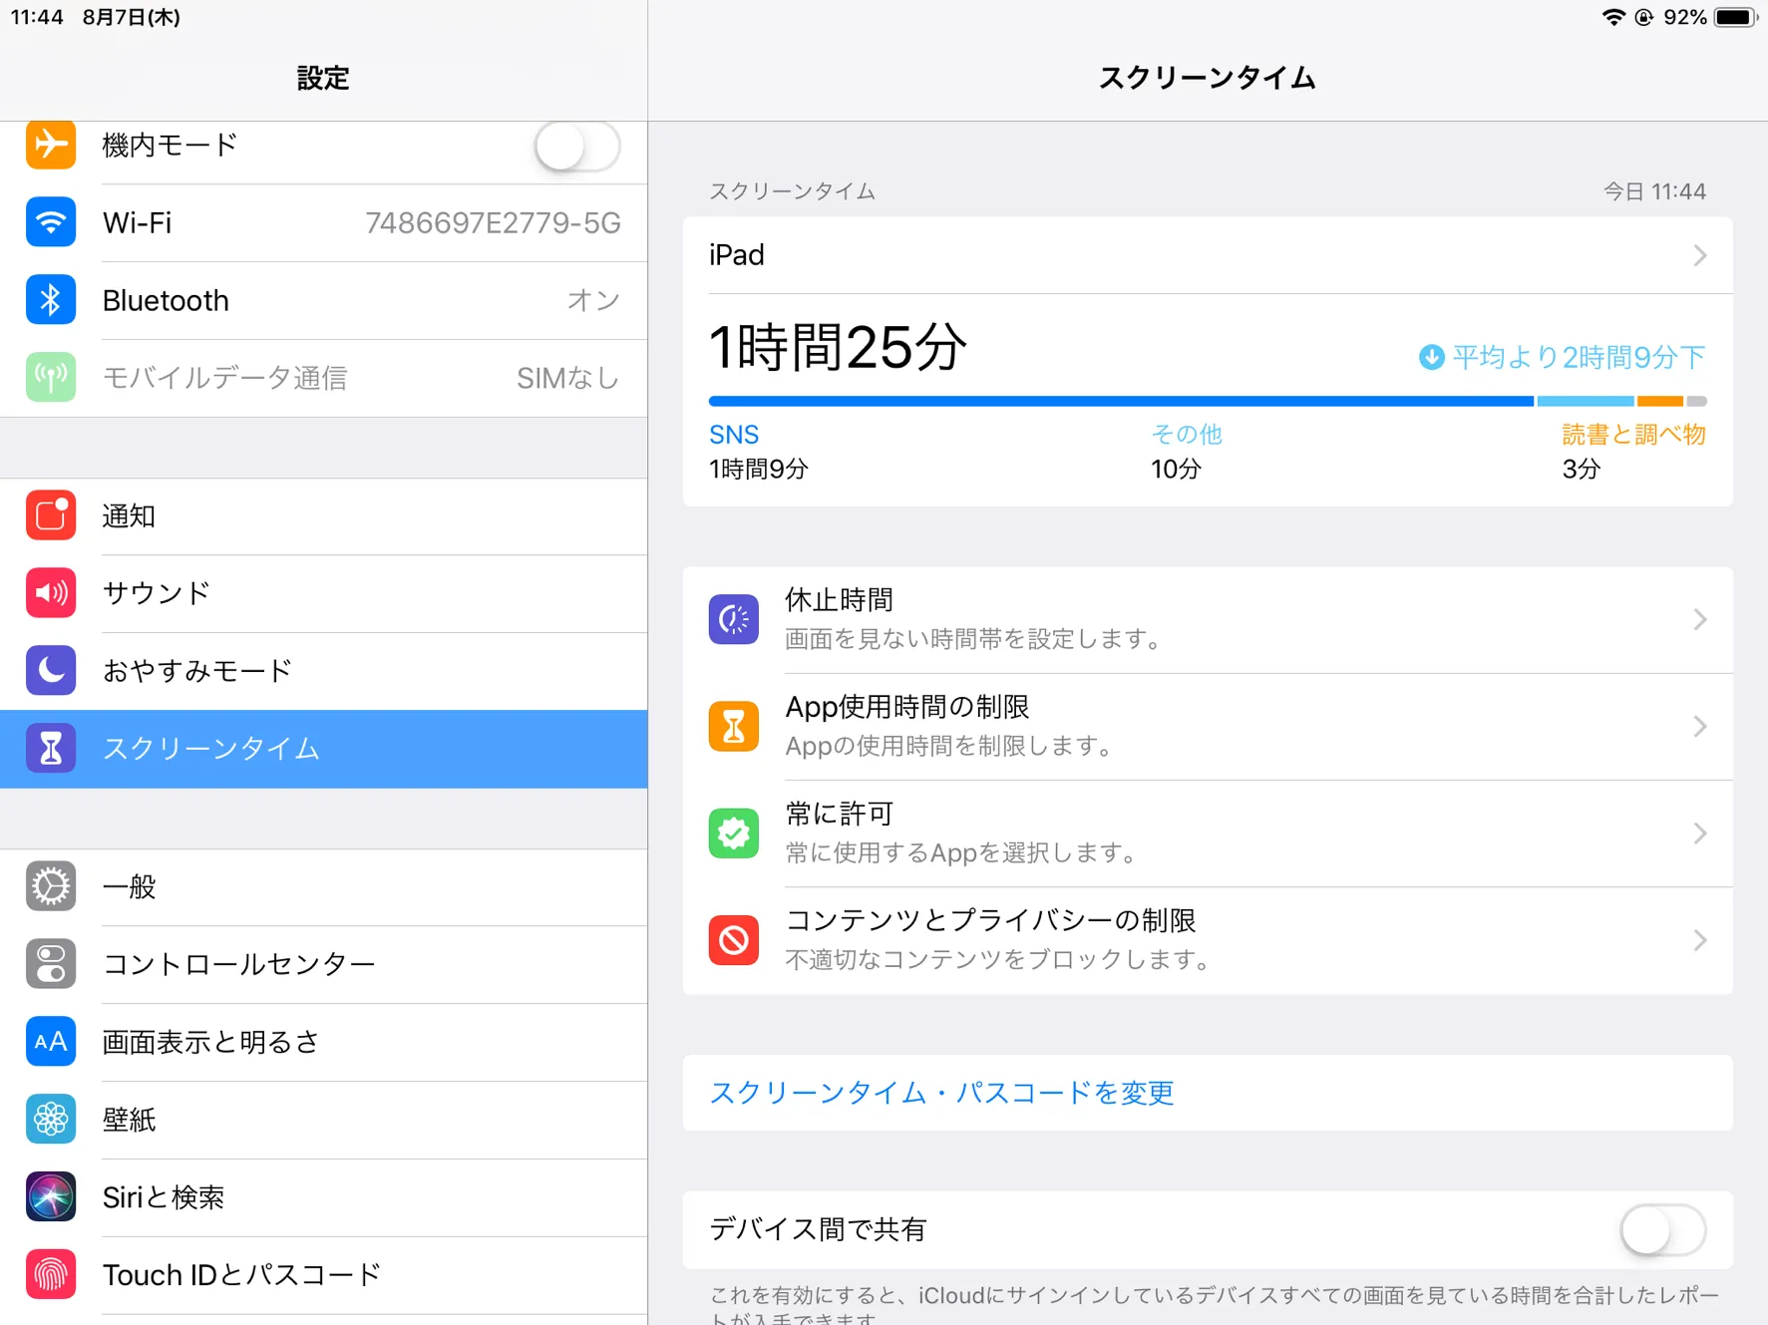Tap the Wi-Fi settings icon
The width and height of the screenshot is (1768, 1325).
pos(51,222)
